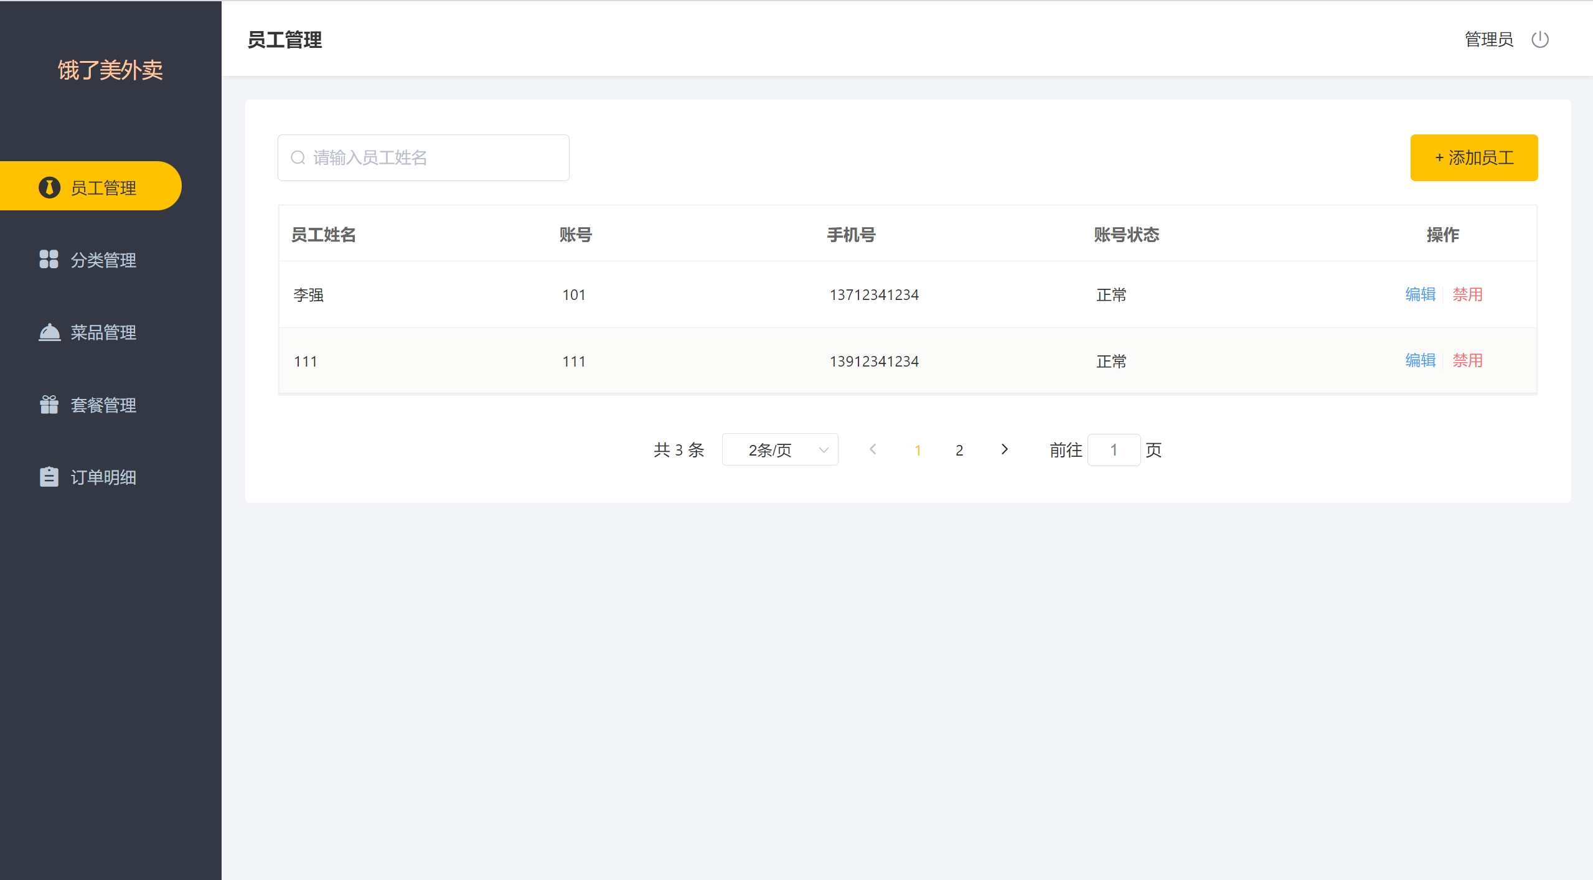
Task: Open 分类管理 menu item
Action: point(103,260)
